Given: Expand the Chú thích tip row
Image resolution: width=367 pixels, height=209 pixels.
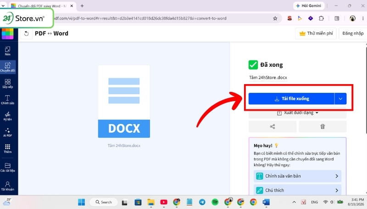Looking at the screenshot, I should click(x=297, y=190).
